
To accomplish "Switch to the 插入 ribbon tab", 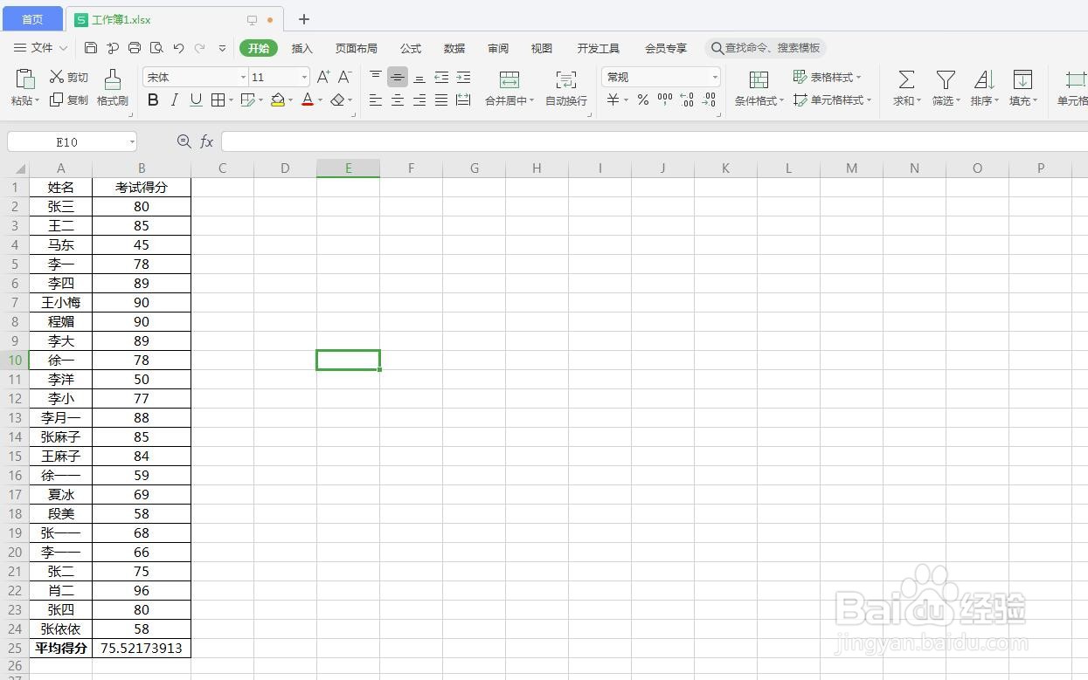I will pyautogui.click(x=301, y=48).
